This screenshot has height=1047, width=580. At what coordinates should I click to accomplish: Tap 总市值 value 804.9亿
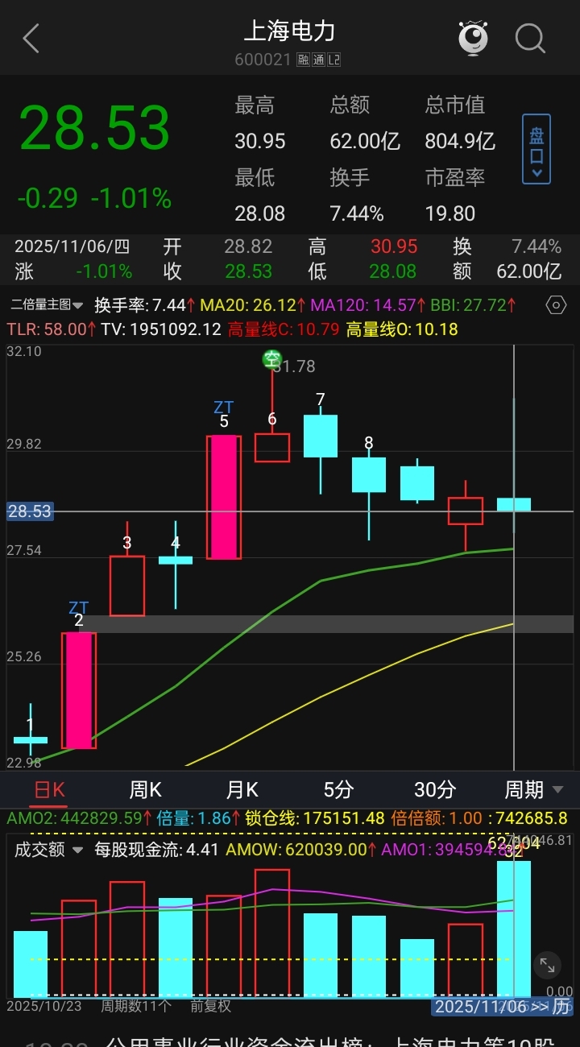click(460, 141)
